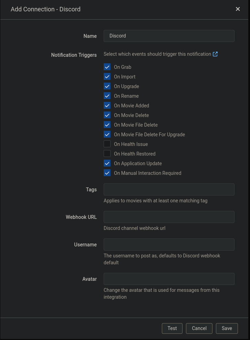Toggle the On Rename checkbox
Viewport: 250px width, 340px height.
(x=107, y=96)
